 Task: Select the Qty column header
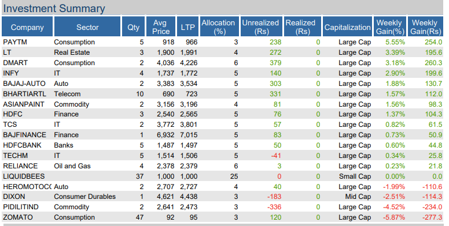tap(133, 27)
